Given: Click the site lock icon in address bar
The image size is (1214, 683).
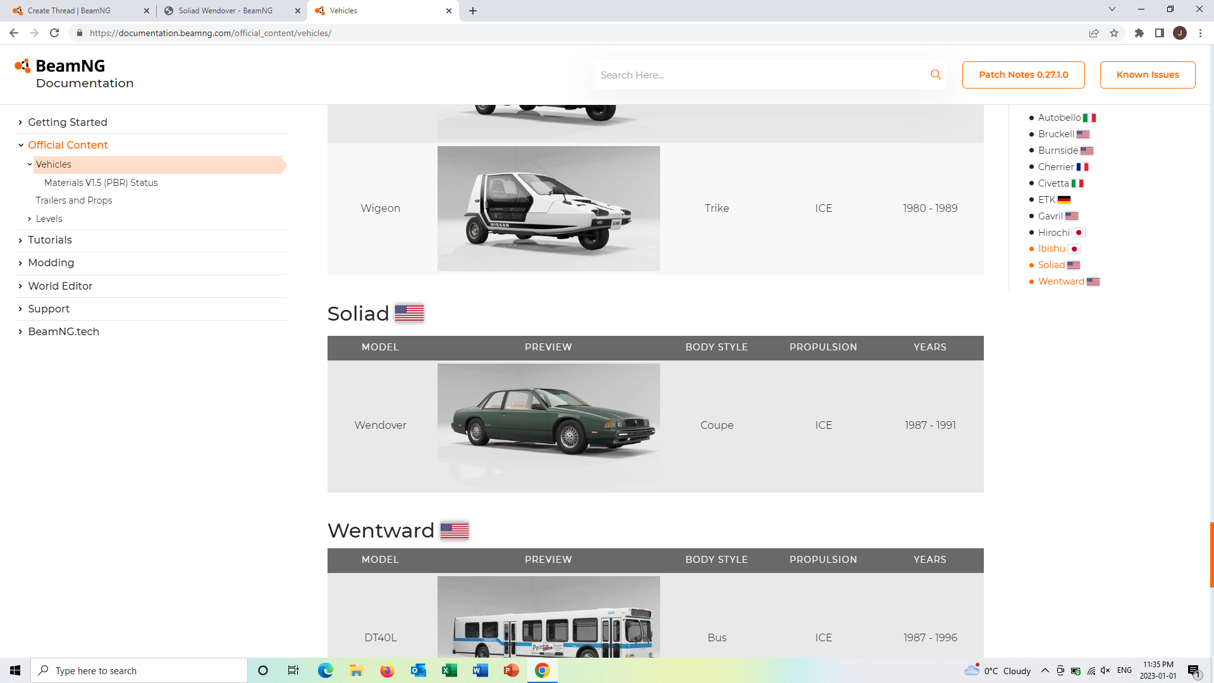Looking at the screenshot, I should (80, 33).
